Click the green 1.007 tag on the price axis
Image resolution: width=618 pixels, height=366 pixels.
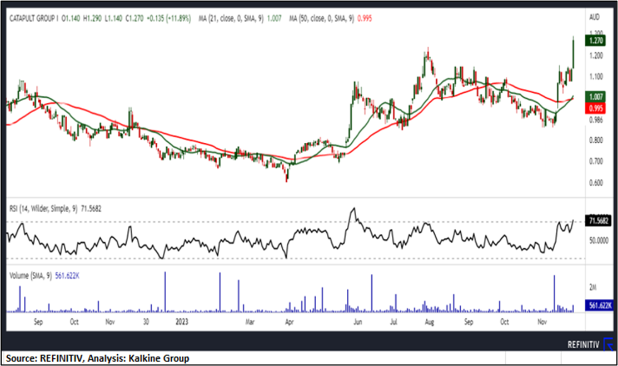[x=595, y=97]
